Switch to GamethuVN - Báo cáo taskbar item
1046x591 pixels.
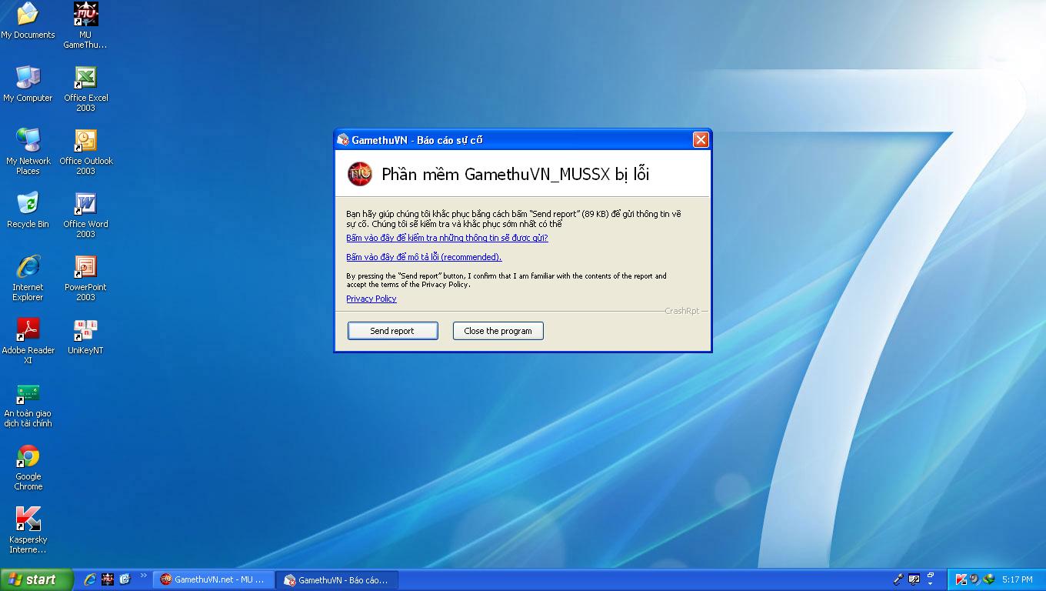[x=337, y=579]
